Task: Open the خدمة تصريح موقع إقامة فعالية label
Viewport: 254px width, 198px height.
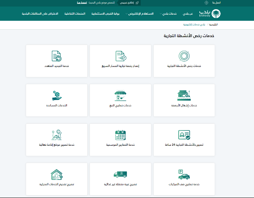Action: (57, 145)
